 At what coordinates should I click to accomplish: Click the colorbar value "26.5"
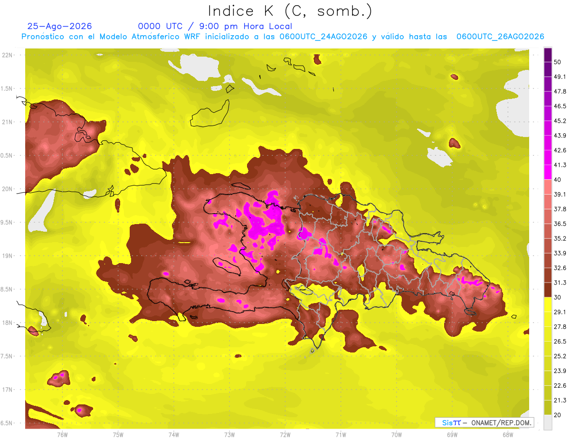point(560,342)
